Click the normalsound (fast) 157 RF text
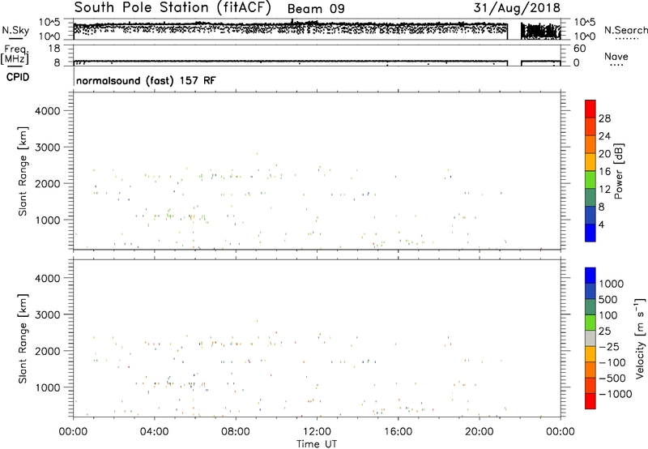The width and height of the screenshot is (648, 449). [146, 80]
